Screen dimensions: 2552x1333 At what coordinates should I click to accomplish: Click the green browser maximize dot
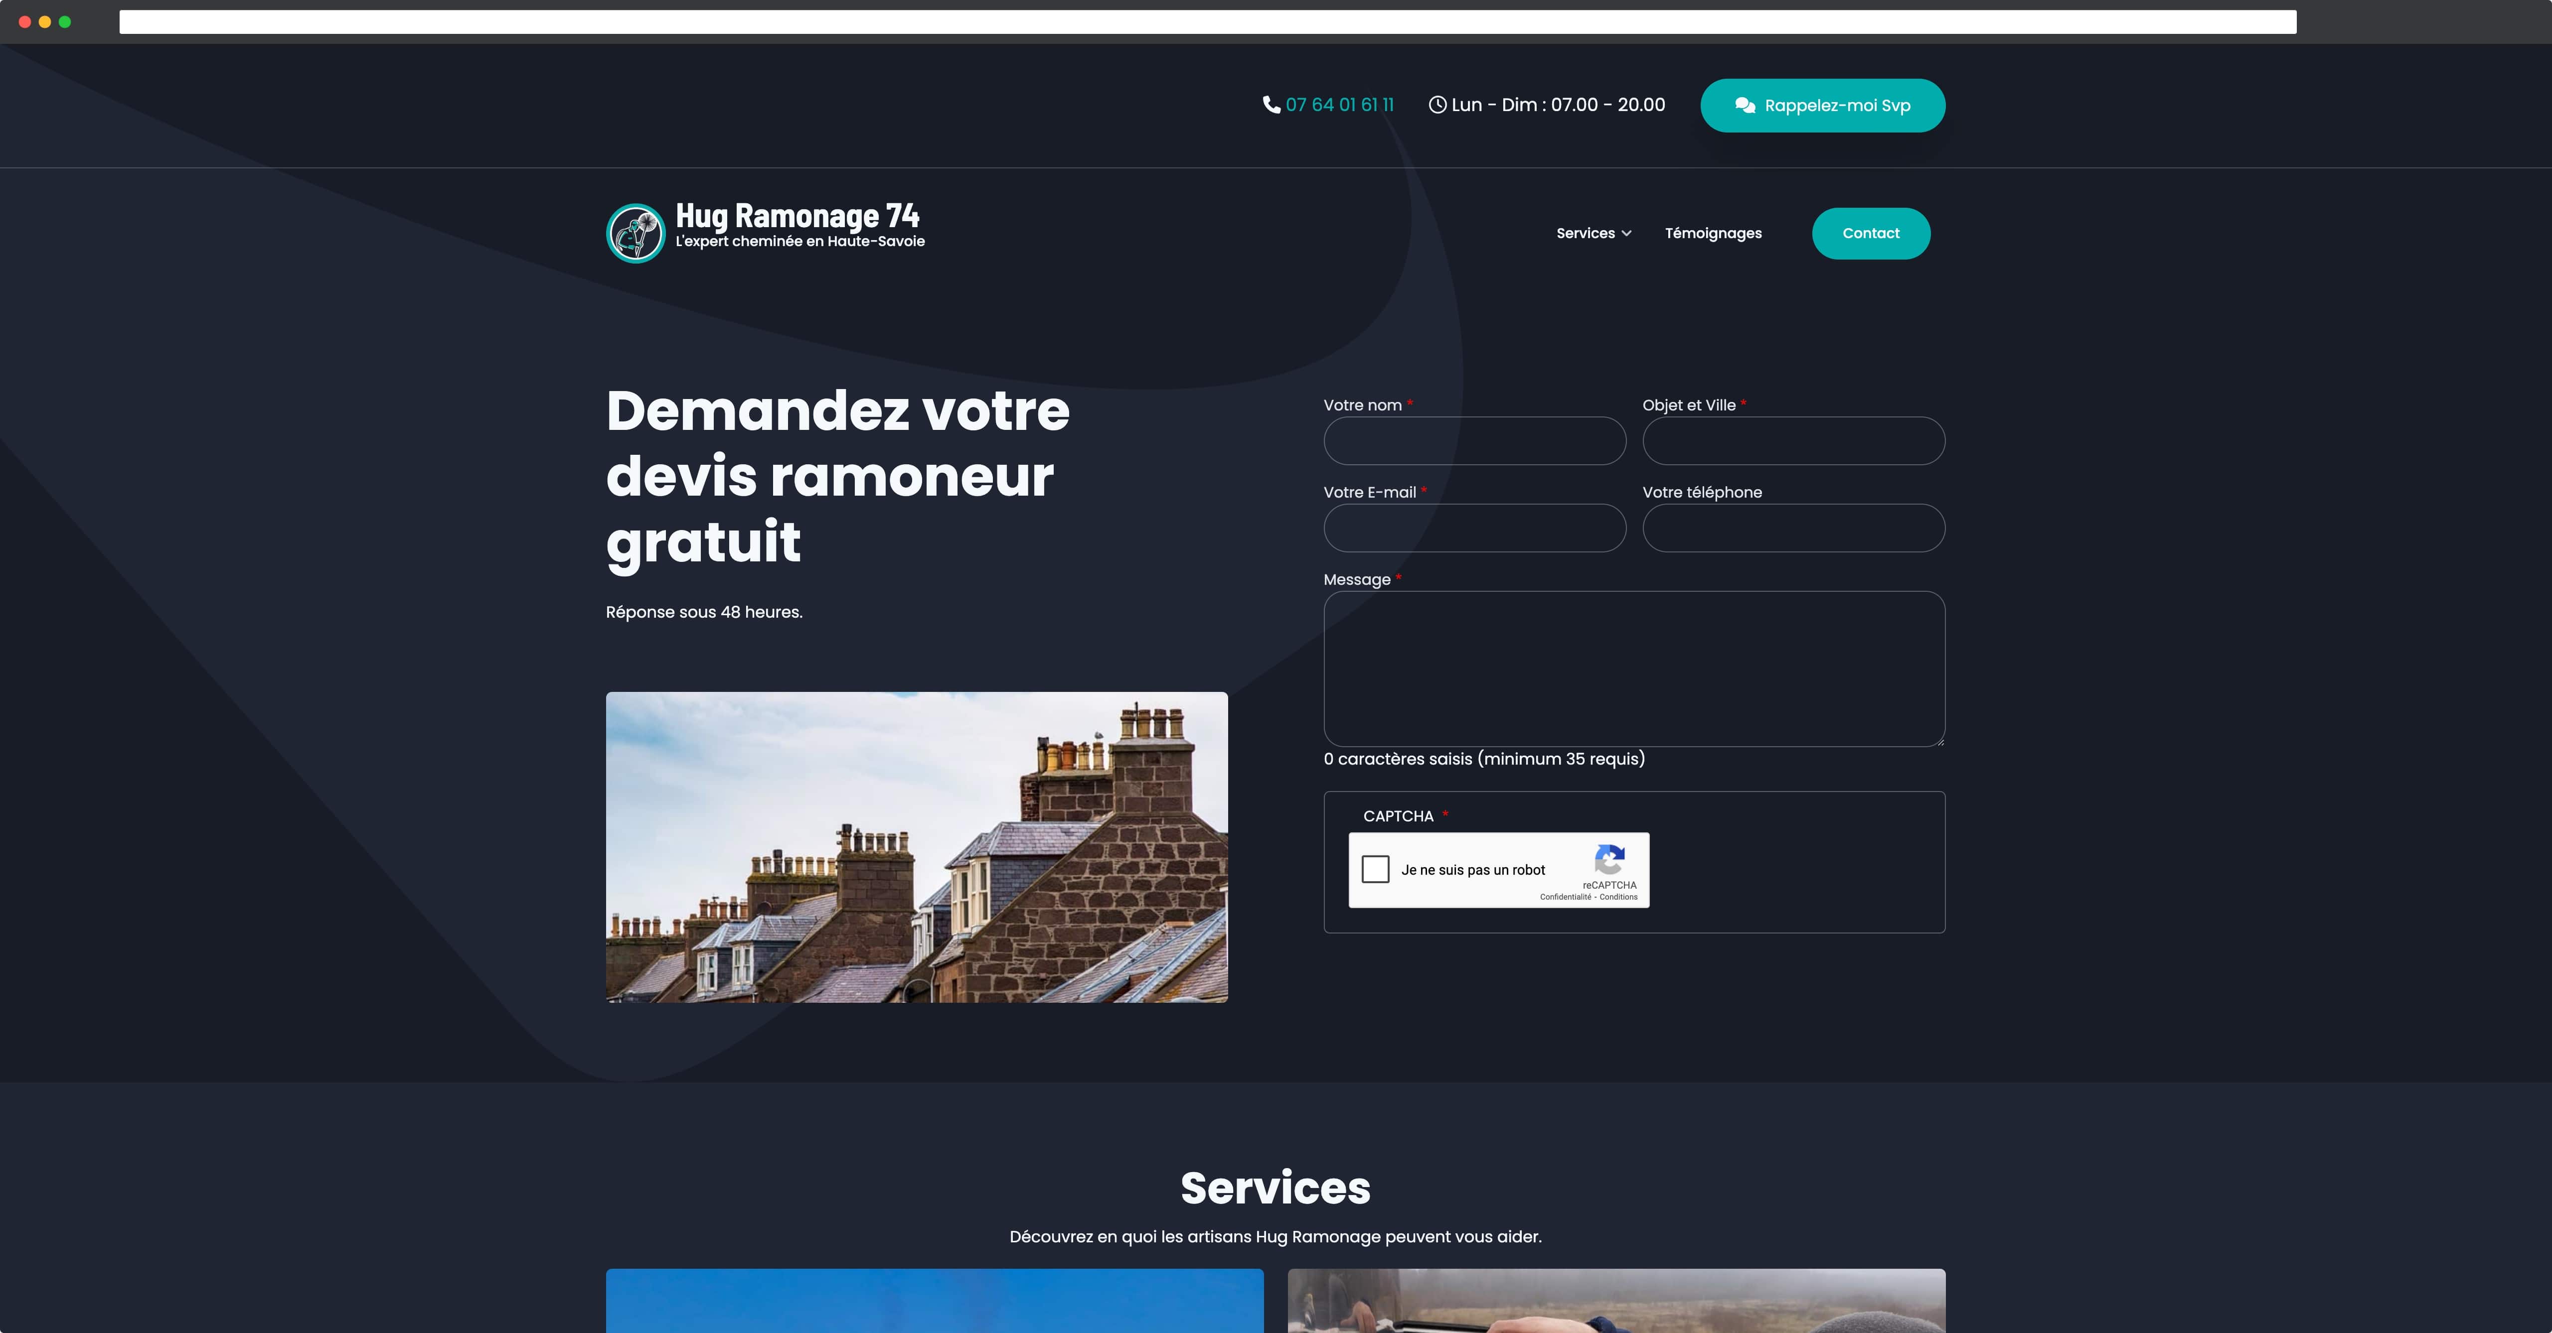(65, 22)
